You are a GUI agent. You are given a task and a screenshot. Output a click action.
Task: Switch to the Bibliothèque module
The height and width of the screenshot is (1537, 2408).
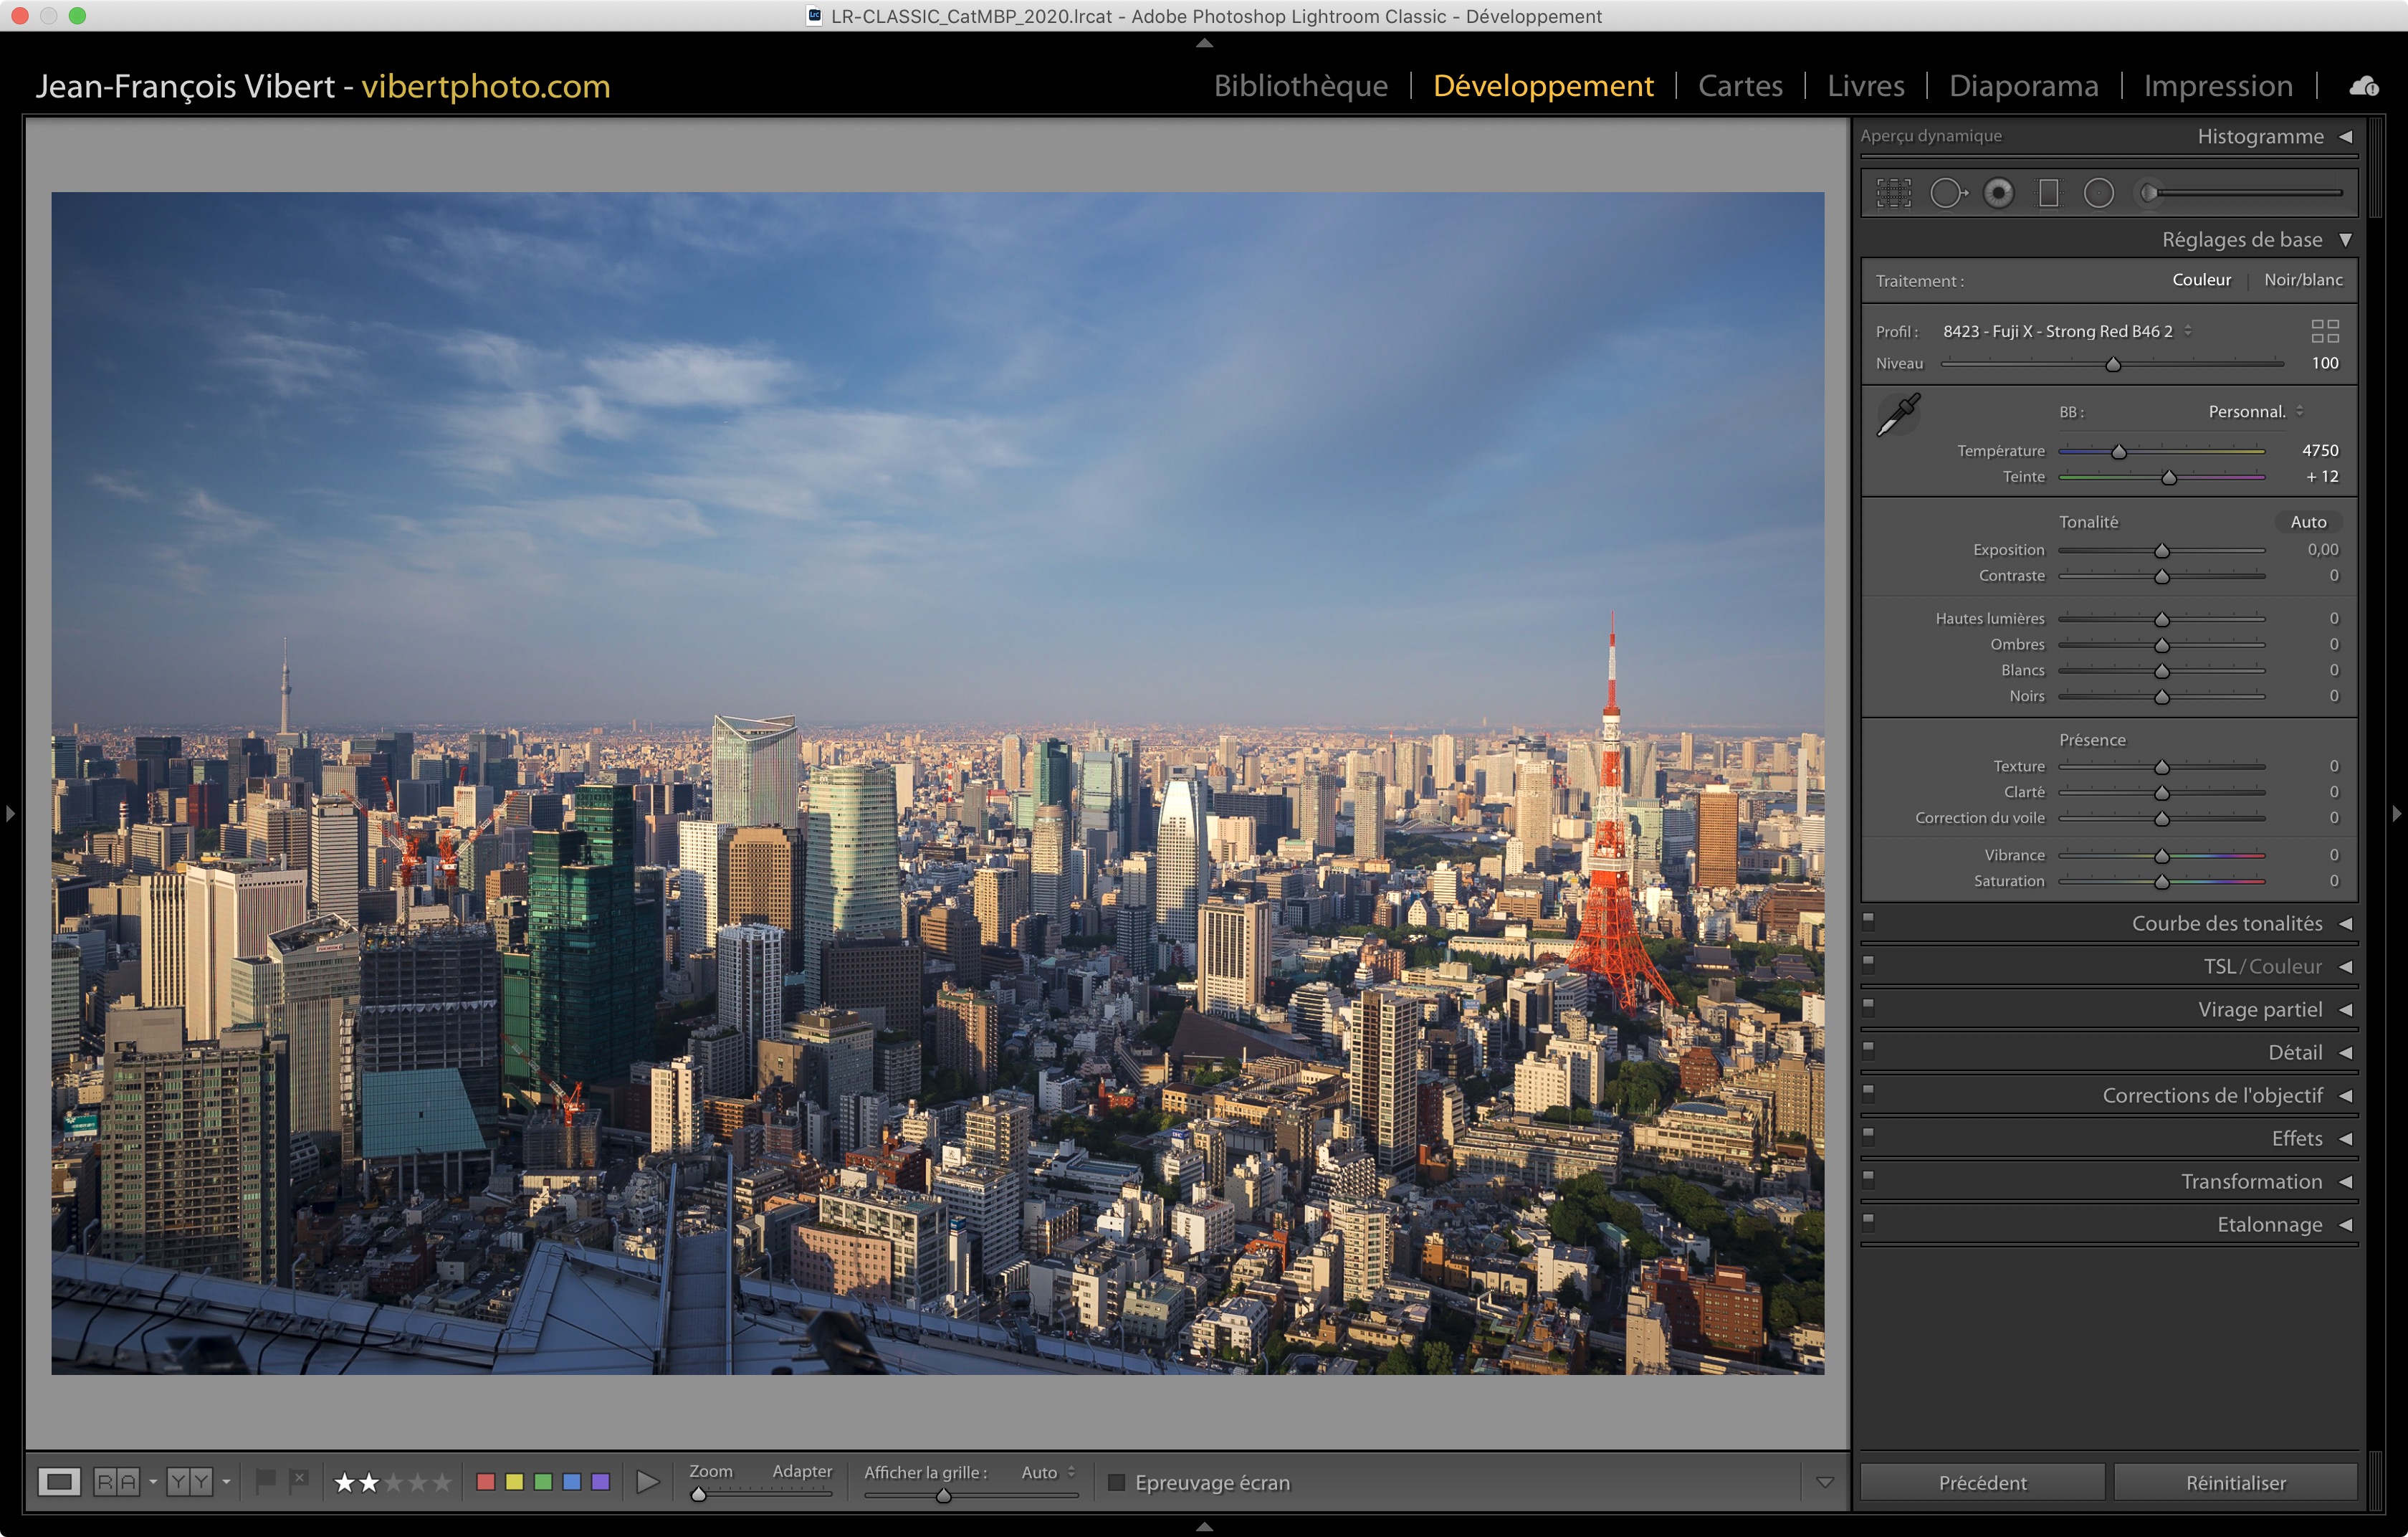[1300, 86]
